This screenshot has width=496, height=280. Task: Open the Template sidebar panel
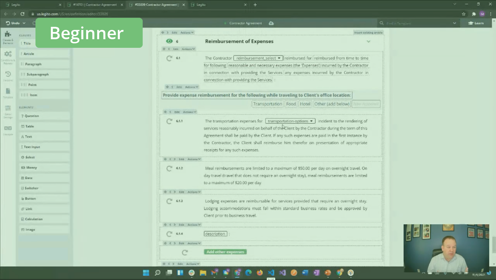[8, 93]
